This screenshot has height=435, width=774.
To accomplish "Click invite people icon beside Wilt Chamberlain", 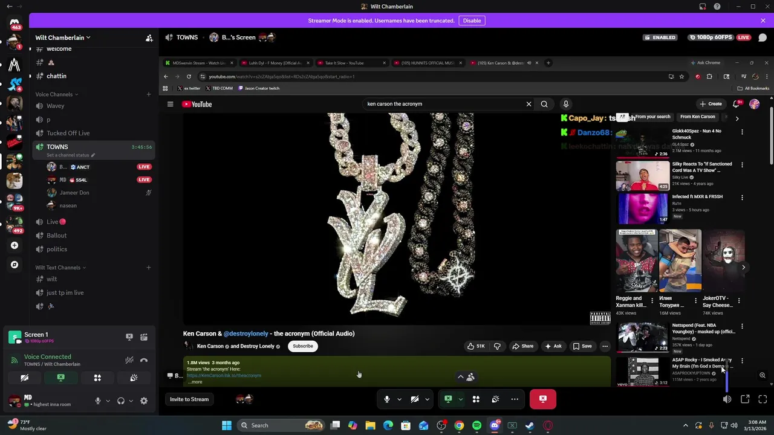I will 149,37.
